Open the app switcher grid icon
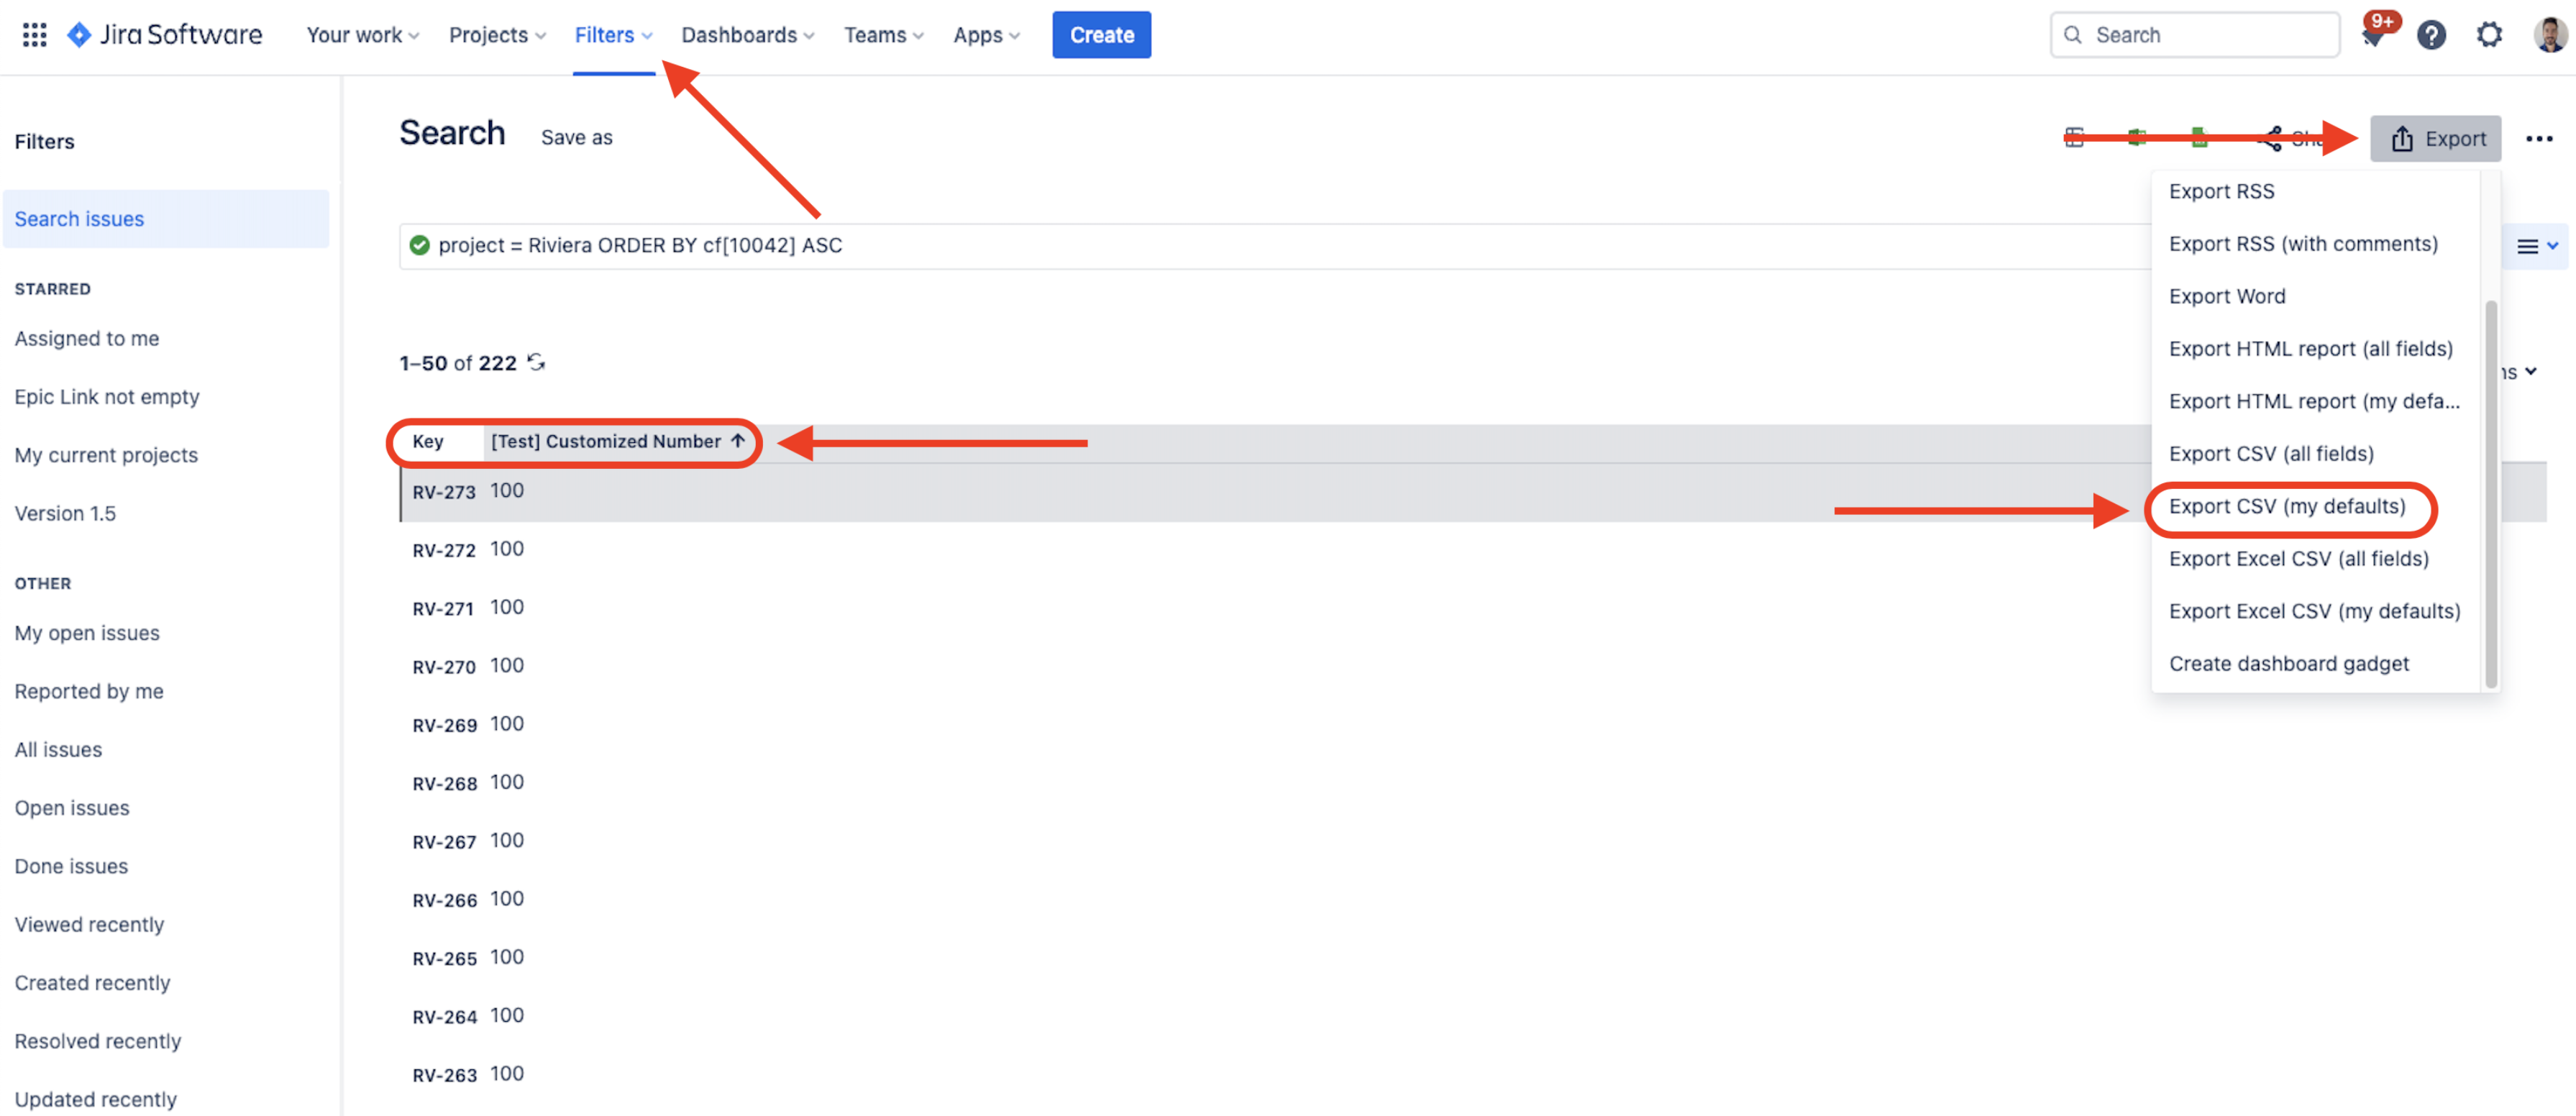2576x1116 pixels. tap(34, 35)
